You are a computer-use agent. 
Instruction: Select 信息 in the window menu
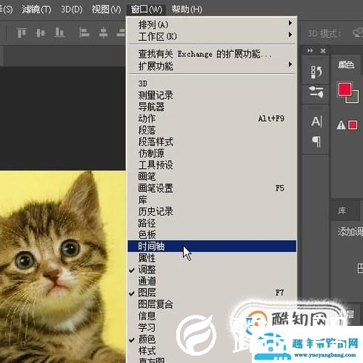tap(212, 316)
